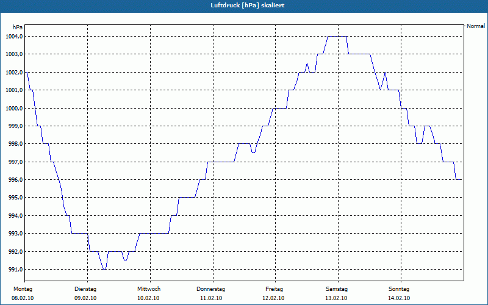
Task: Click the 1002,0 y-axis value
Action: click(x=14, y=72)
